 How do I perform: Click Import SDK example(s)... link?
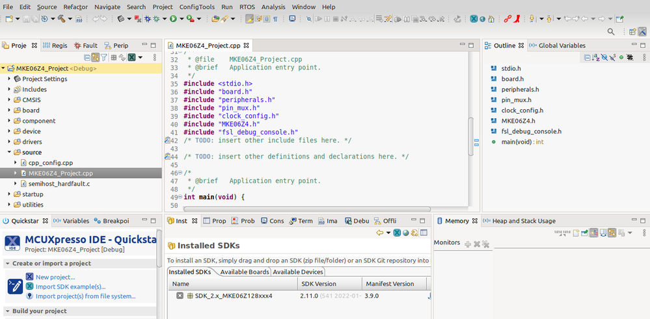click(70, 287)
